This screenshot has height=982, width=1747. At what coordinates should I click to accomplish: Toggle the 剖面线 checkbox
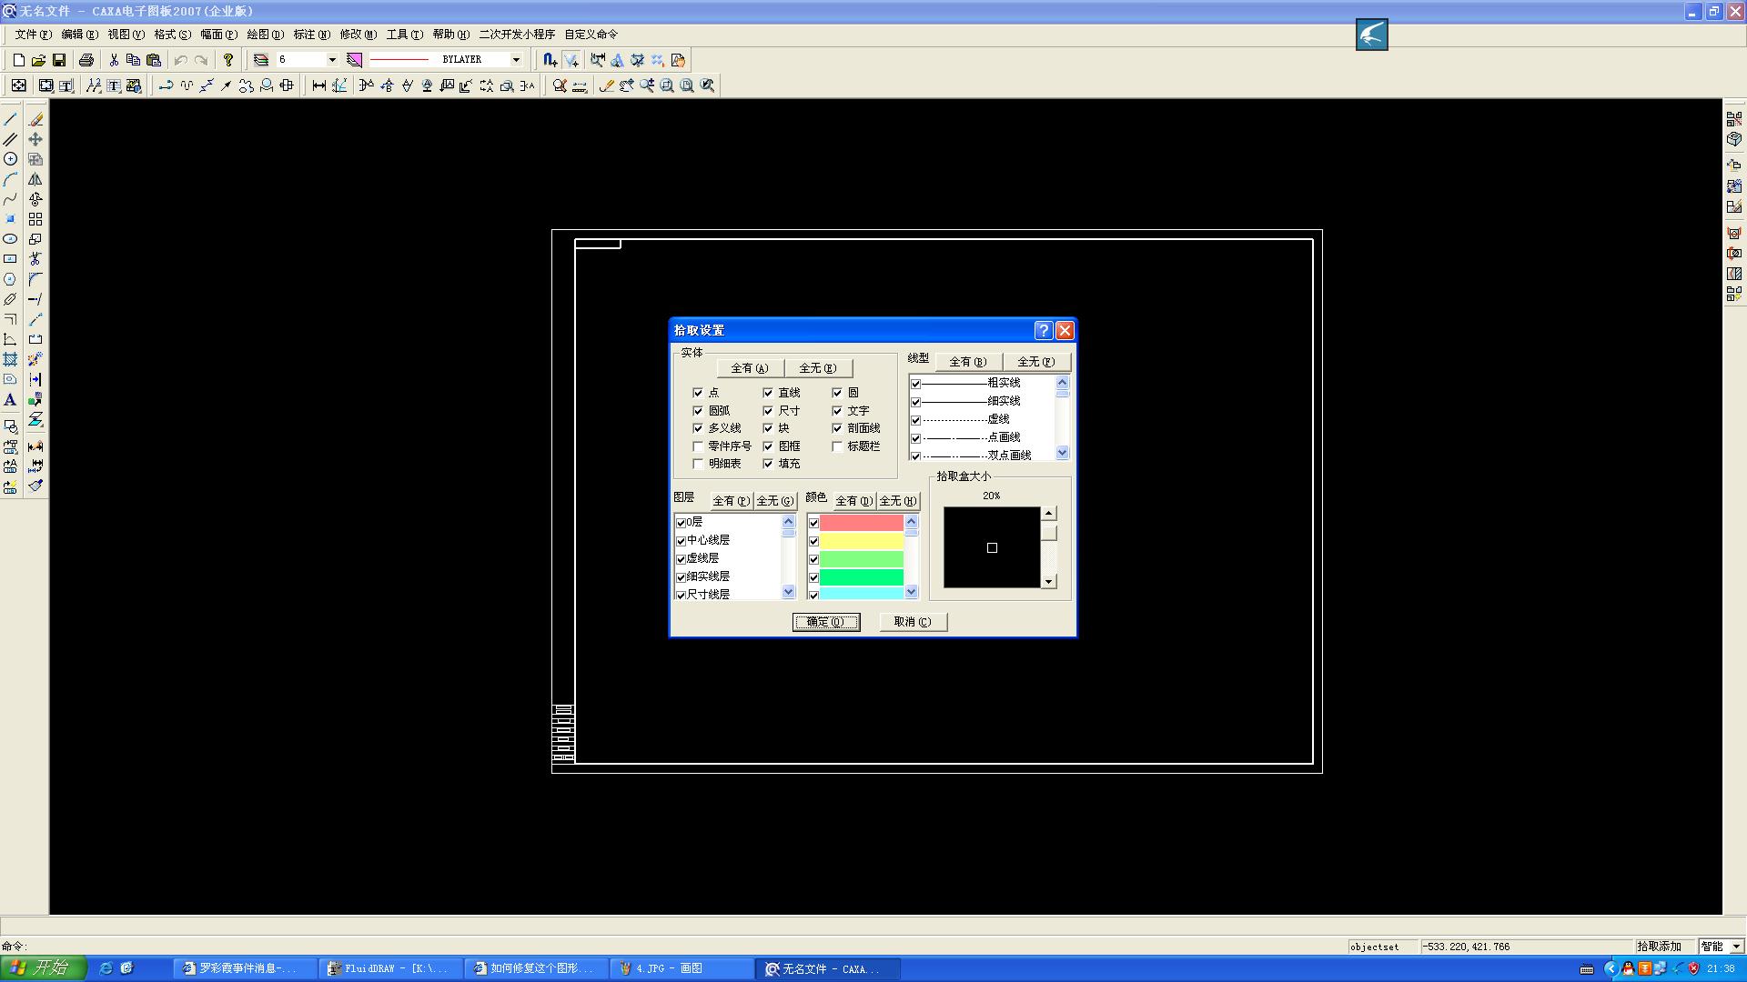pos(837,428)
